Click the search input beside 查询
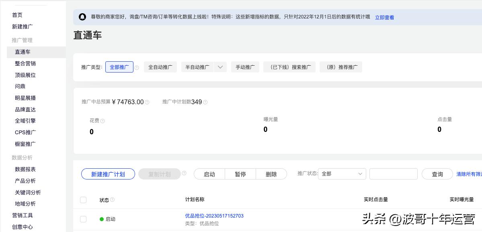Image resolution: width=482 pixels, height=232 pixels. click(x=394, y=174)
